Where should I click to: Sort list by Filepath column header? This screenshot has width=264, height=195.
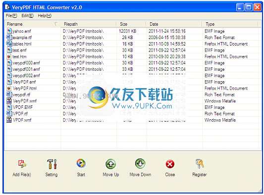tap(88, 24)
